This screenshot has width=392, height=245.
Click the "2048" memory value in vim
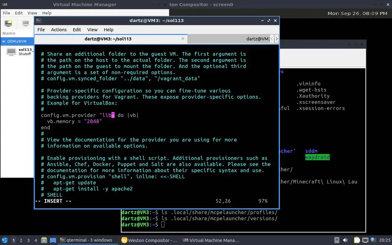(93, 121)
